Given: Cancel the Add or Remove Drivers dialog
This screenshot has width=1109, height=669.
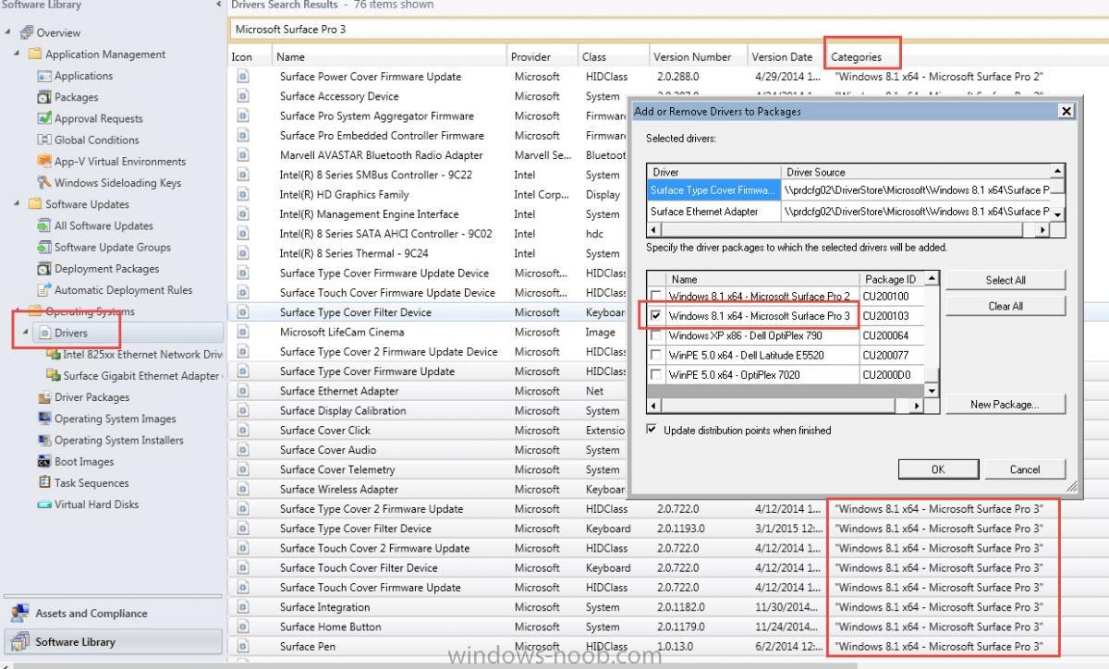Looking at the screenshot, I should click(x=1025, y=468).
